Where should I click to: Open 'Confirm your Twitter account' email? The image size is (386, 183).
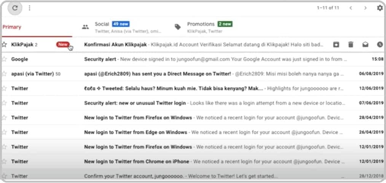coord(193,176)
